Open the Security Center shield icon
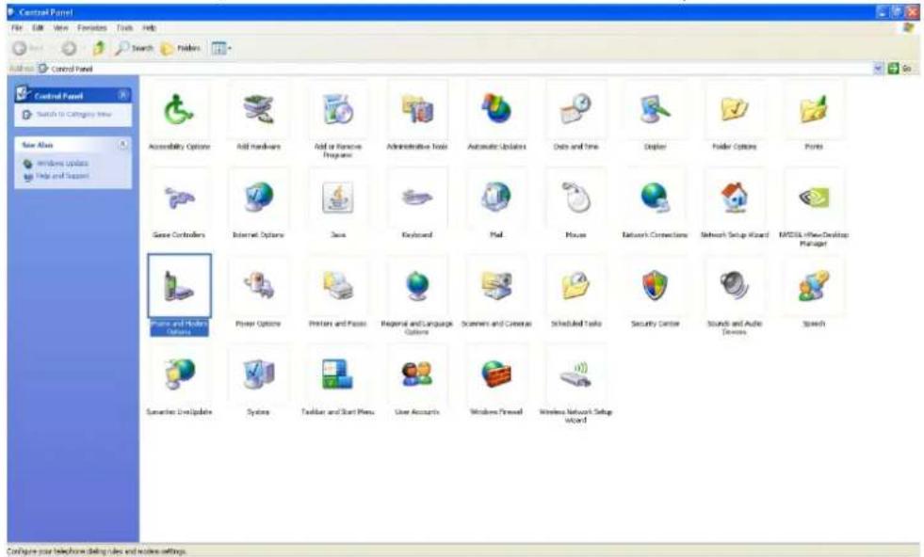This screenshot has width=924, height=557. pyautogui.click(x=655, y=286)
